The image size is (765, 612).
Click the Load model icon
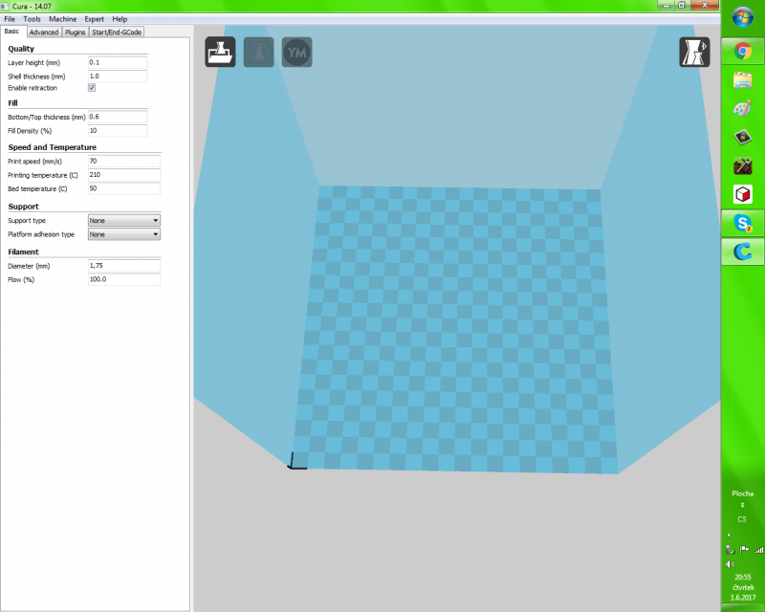[x=220, y=53]
